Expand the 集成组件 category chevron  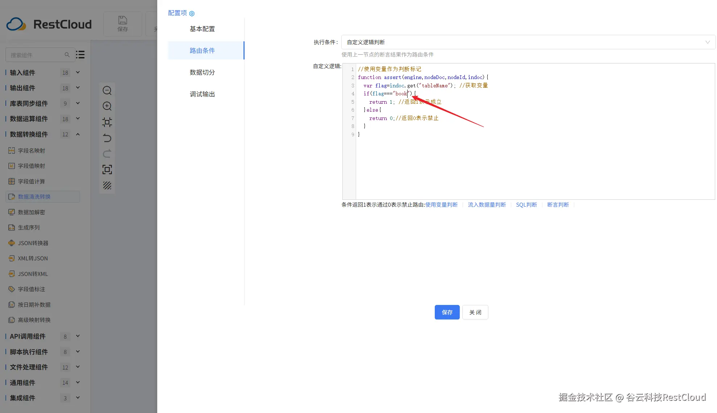point(78,398)
